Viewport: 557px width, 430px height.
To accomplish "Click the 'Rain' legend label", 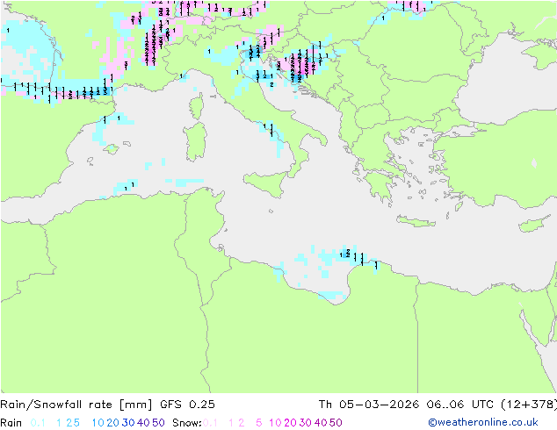I will coord(11,423).
